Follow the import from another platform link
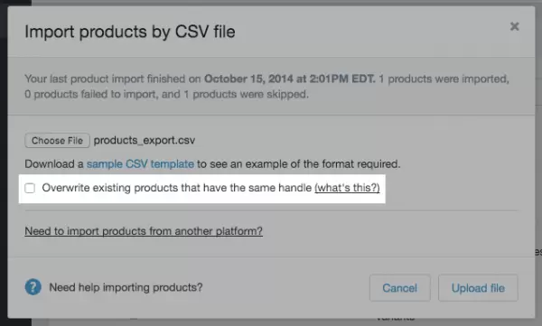 point(144,230)
